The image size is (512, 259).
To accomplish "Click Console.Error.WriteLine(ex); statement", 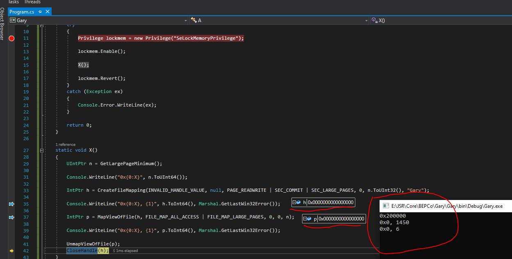I will (117, 105).
